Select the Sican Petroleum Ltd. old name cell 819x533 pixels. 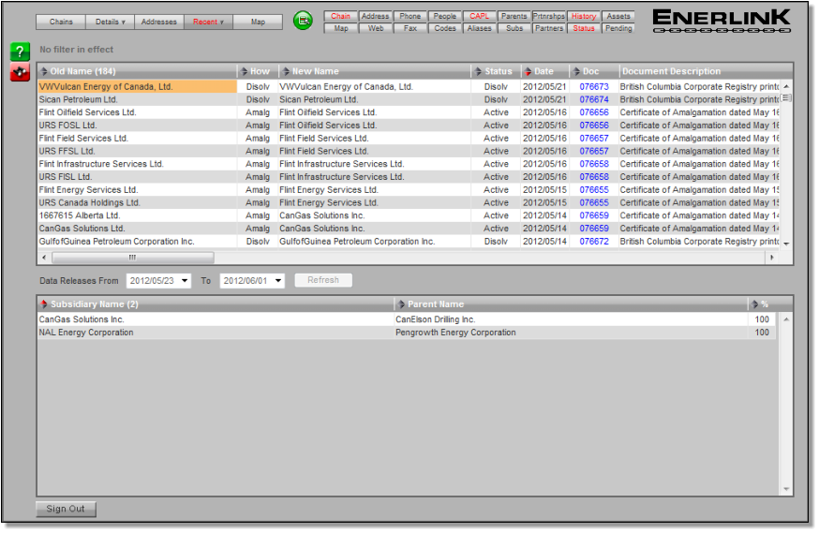(138, 99)
